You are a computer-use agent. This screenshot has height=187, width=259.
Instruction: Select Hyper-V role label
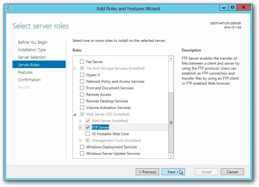[x=93, y=75]
